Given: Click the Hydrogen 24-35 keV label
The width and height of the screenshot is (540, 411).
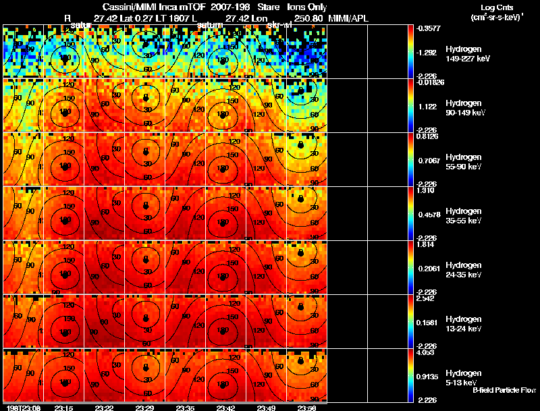Looking at the screenshot, I should 463,270.
